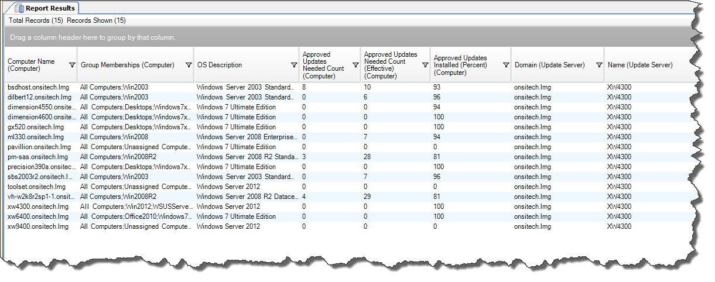Open filter for Computer Name column

pyautogui.click(x=72, y=65)
